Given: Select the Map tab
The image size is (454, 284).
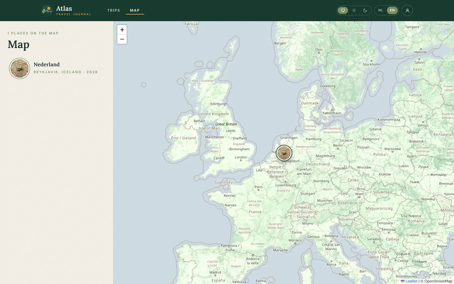Looking at the screenshot, I should pyautogui.click(x=135, y=10).
